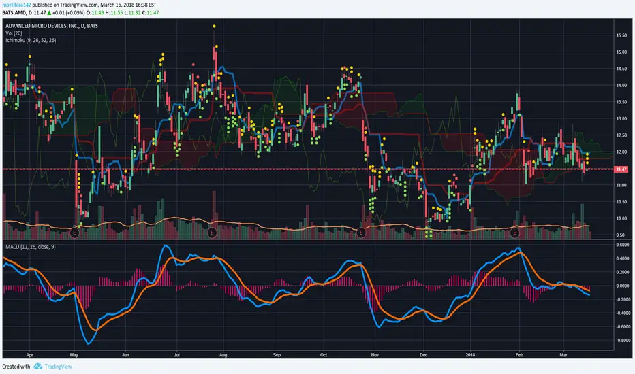Click the Sep label on time axis

pyautogui.click(x=277, y=355)
